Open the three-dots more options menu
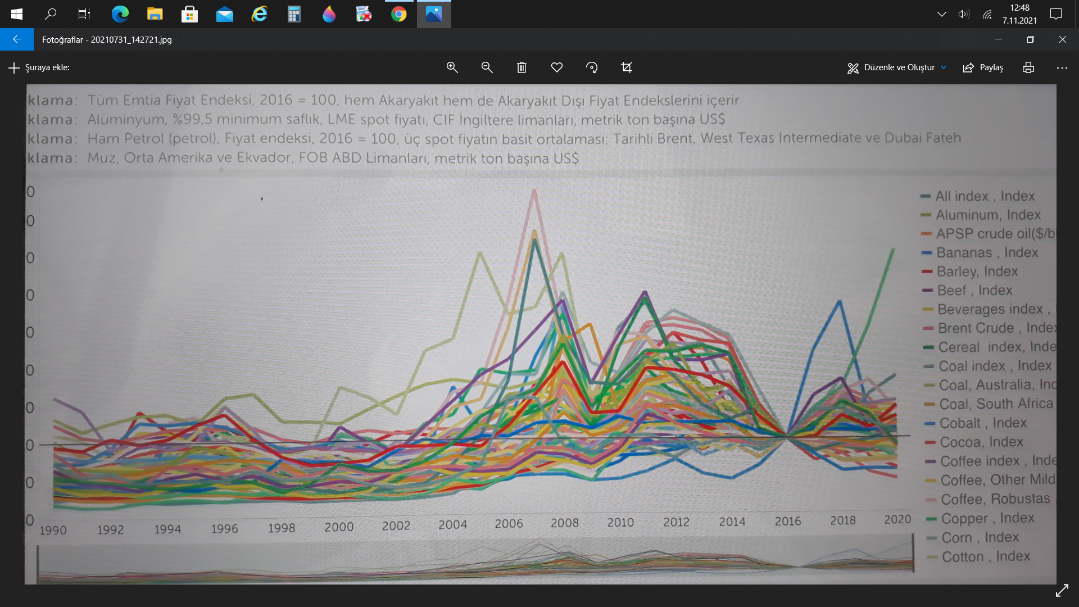1079x607 pixels. (1062, 67)
